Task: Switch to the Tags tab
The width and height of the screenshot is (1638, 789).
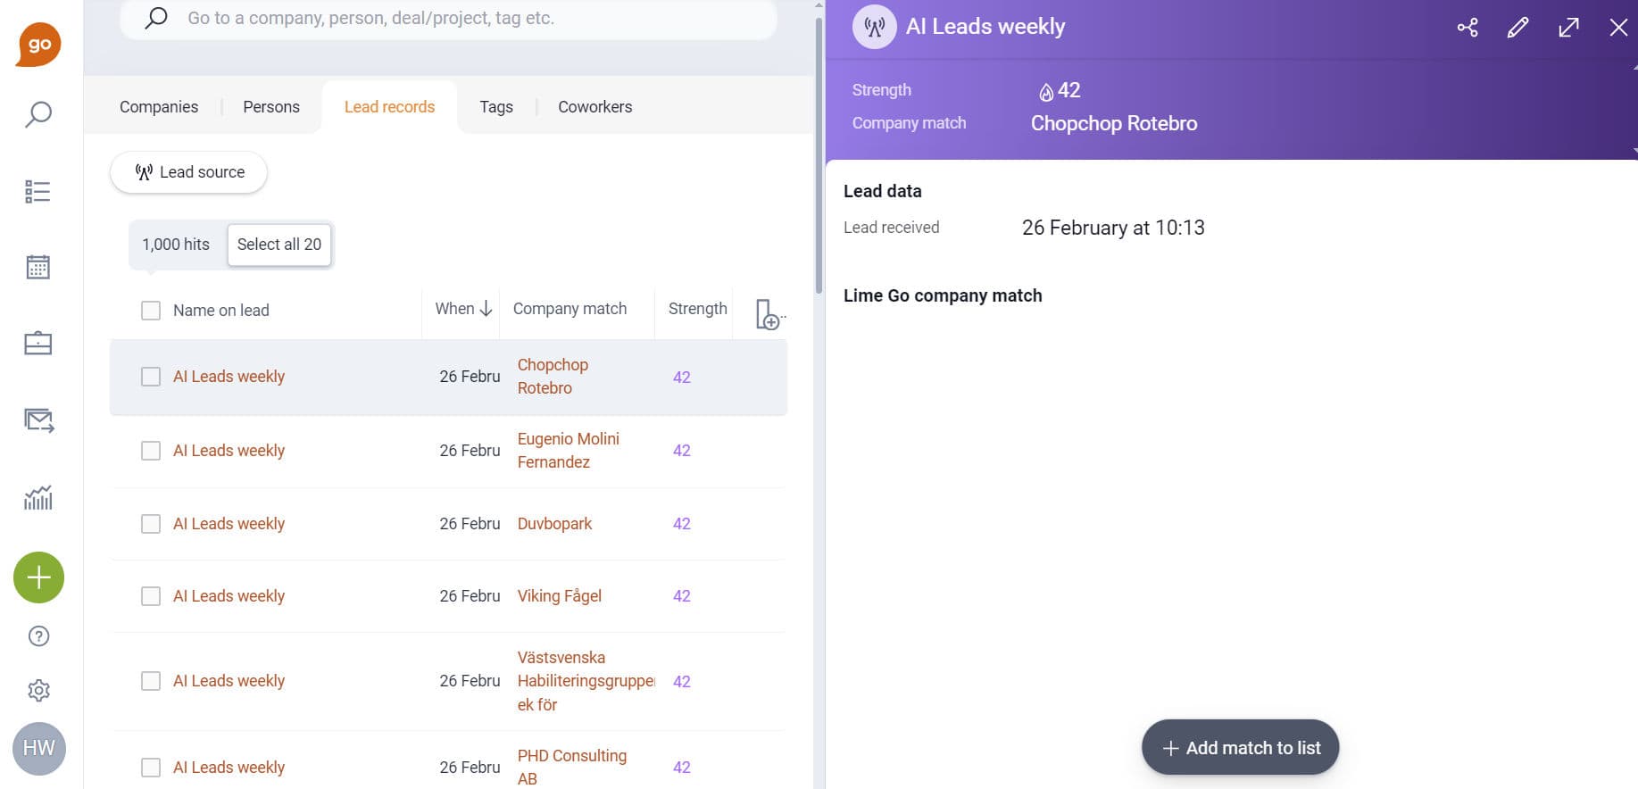Action: 496,107
